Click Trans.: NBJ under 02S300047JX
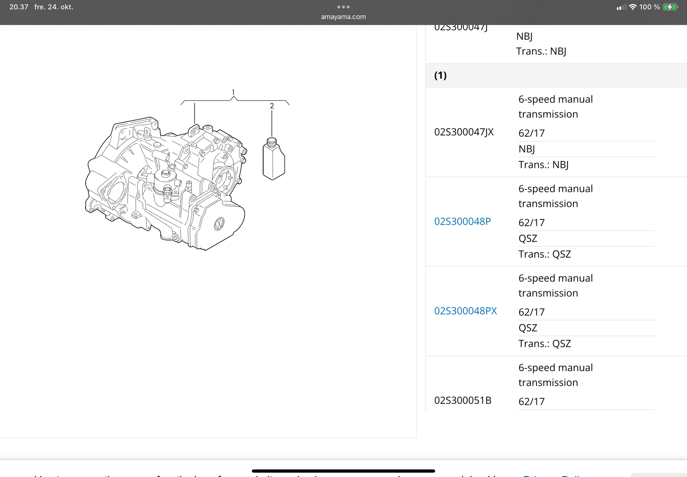This screenshot has width=687, height=477. (x=543, y=165)
